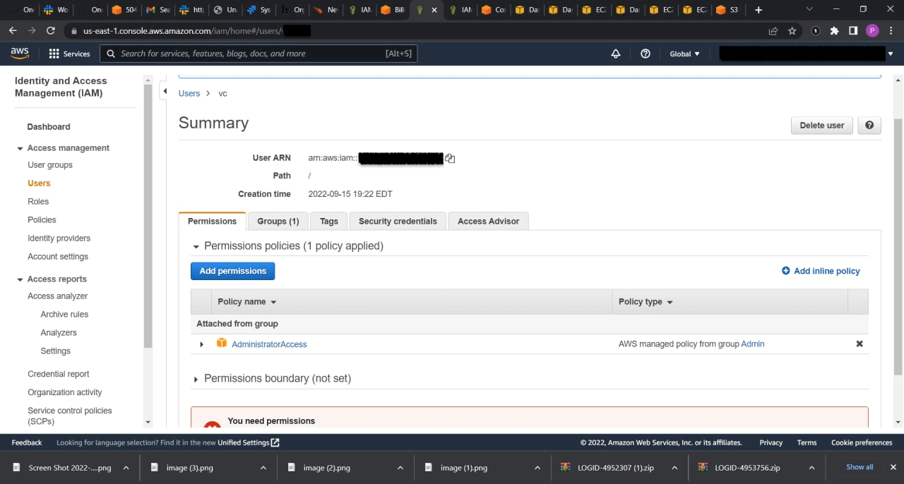
Task: Open the Tags tab
Action: pyautogui.click(x=328, y=221)
